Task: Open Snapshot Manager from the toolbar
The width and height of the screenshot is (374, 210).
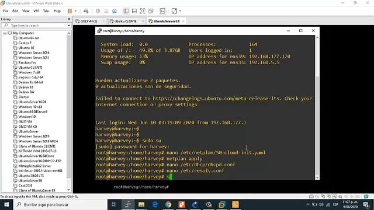Action: coord(115,11)
